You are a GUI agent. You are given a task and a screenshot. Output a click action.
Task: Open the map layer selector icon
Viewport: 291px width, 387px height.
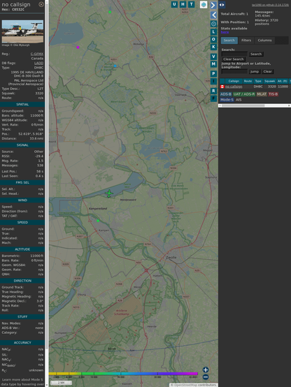point(204,4)
